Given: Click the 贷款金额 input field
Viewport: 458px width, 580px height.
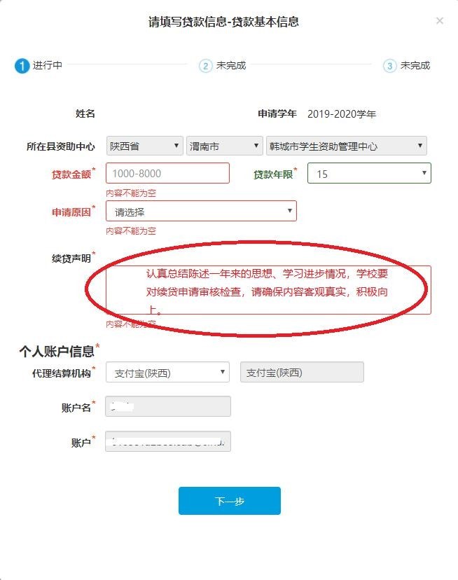Looking at the screenshot, I should coord(167,173).
